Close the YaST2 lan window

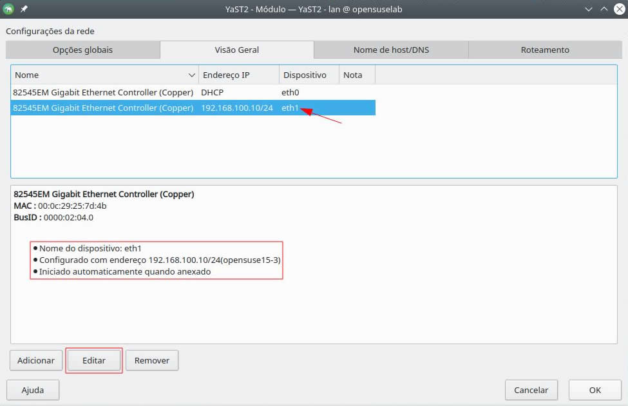click(x=618, y=9)
